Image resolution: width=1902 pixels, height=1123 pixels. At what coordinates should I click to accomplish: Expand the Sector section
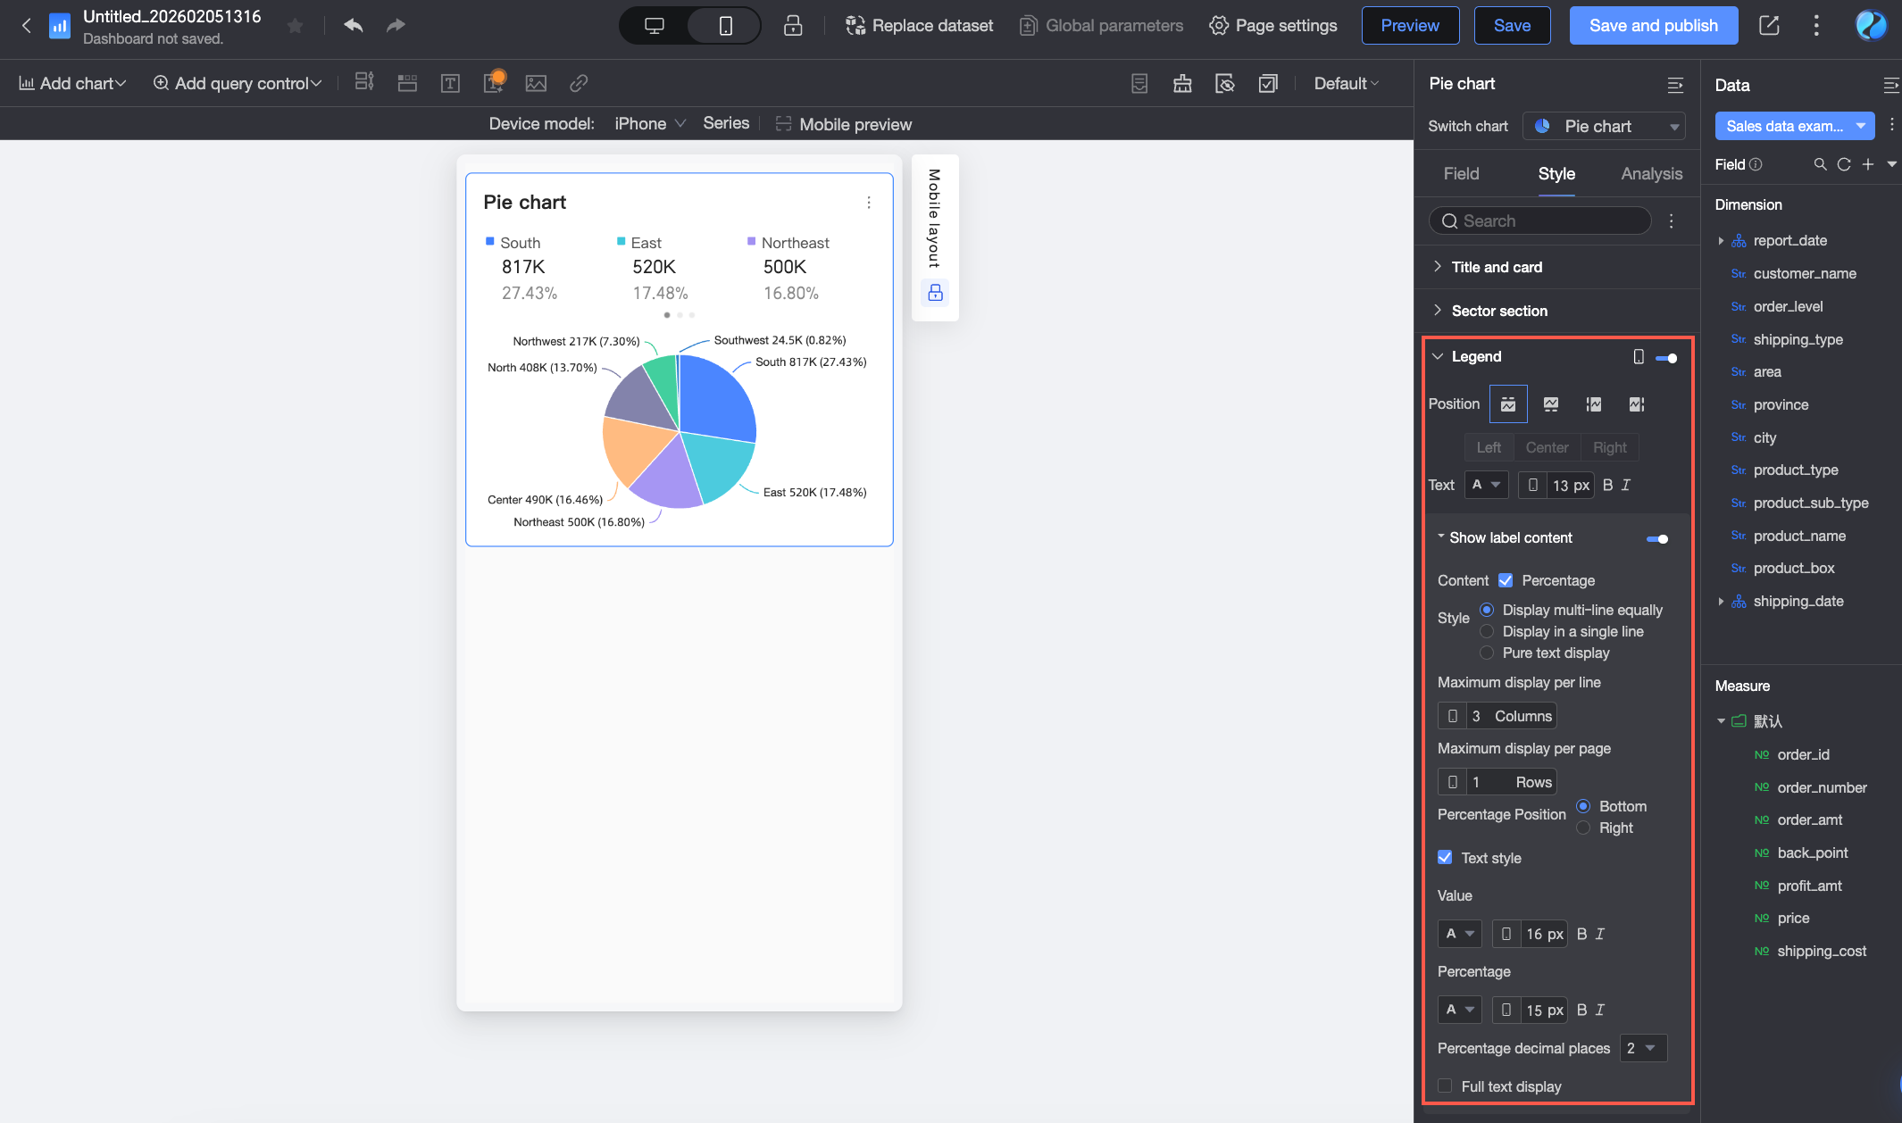pos(1499,311)
